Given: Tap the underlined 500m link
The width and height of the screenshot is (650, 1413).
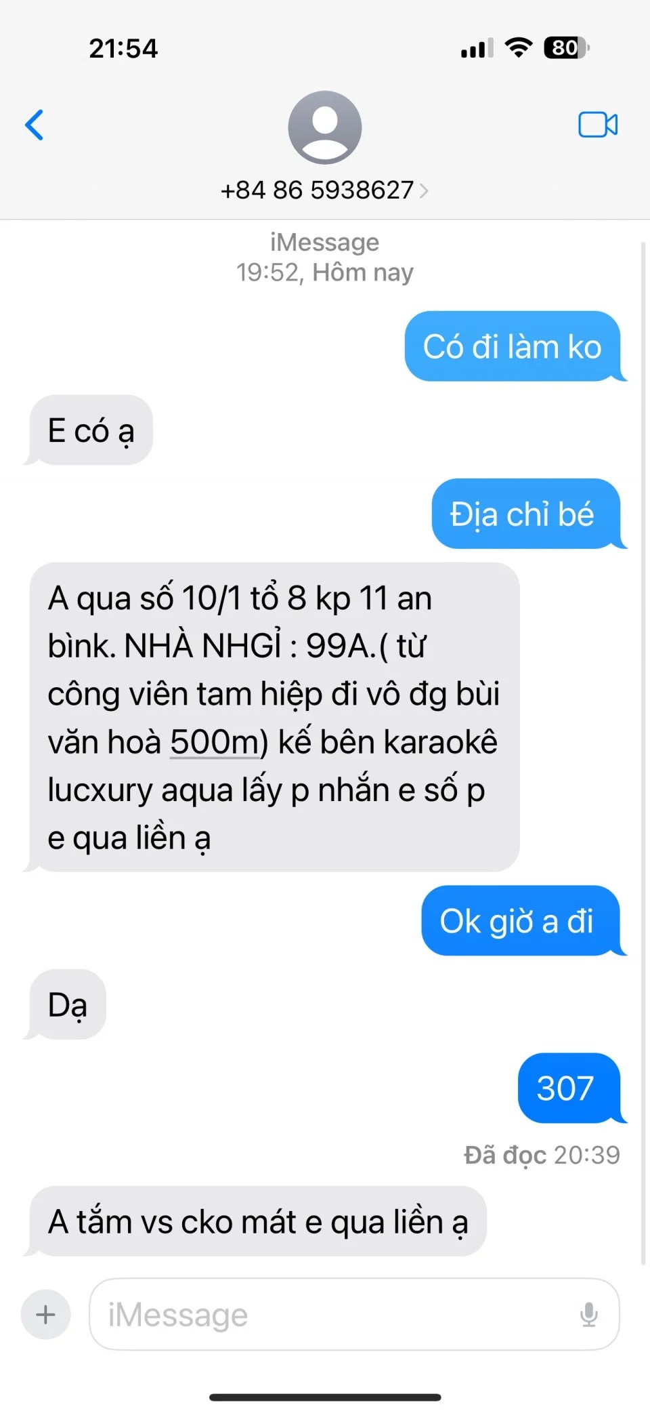Looking at the screenshot, I should [215, 742].
